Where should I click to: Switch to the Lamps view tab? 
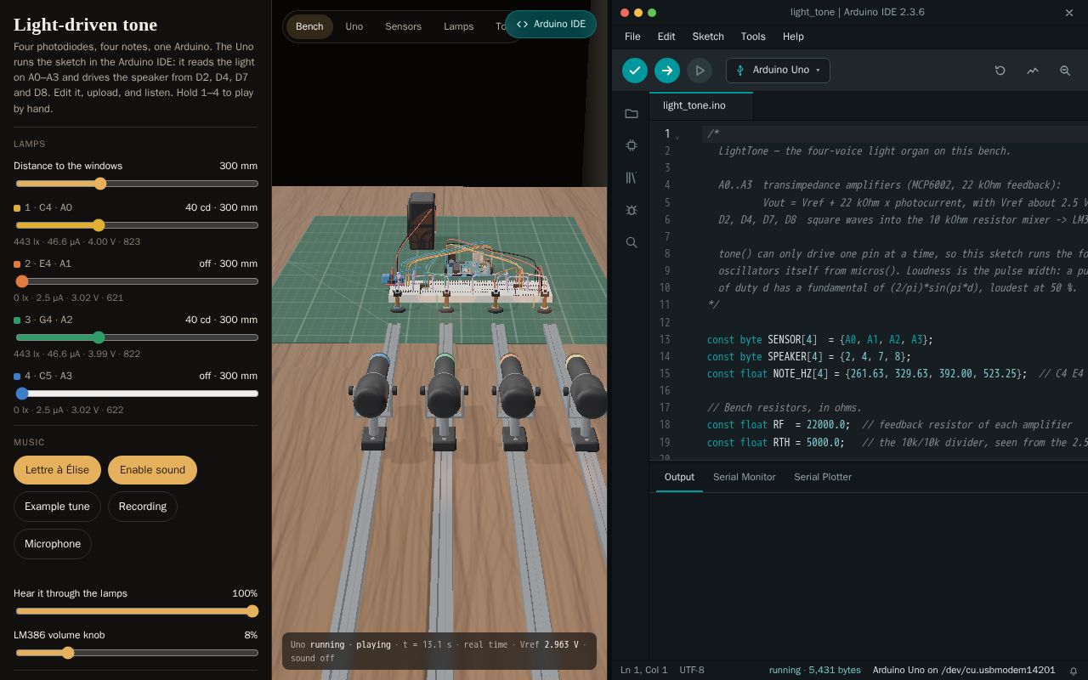point(459,26)
